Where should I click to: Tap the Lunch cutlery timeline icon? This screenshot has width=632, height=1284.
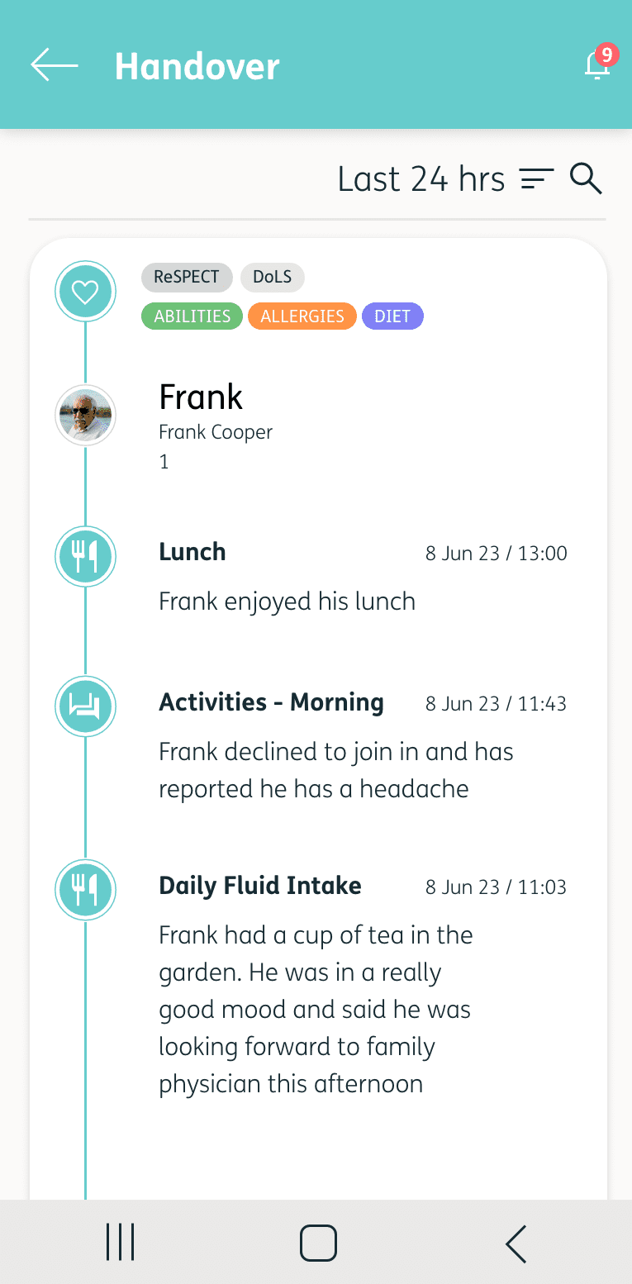tap(85, 556)
